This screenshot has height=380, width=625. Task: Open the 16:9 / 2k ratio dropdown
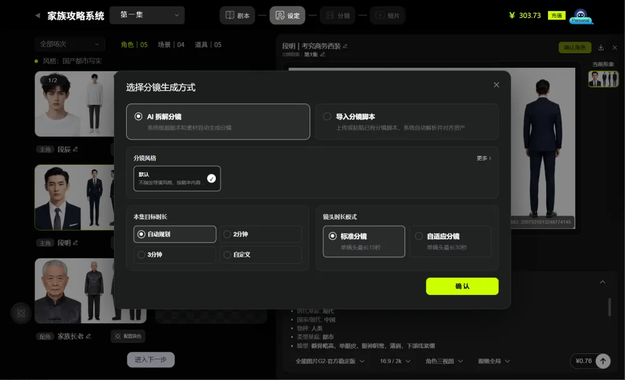click(395, 361)
